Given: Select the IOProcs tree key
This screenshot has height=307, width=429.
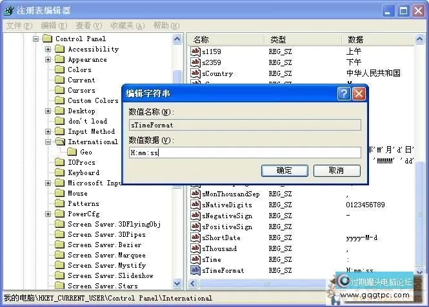Looking at the screenshot, I should pyautogui.click(x=81, y=162).
